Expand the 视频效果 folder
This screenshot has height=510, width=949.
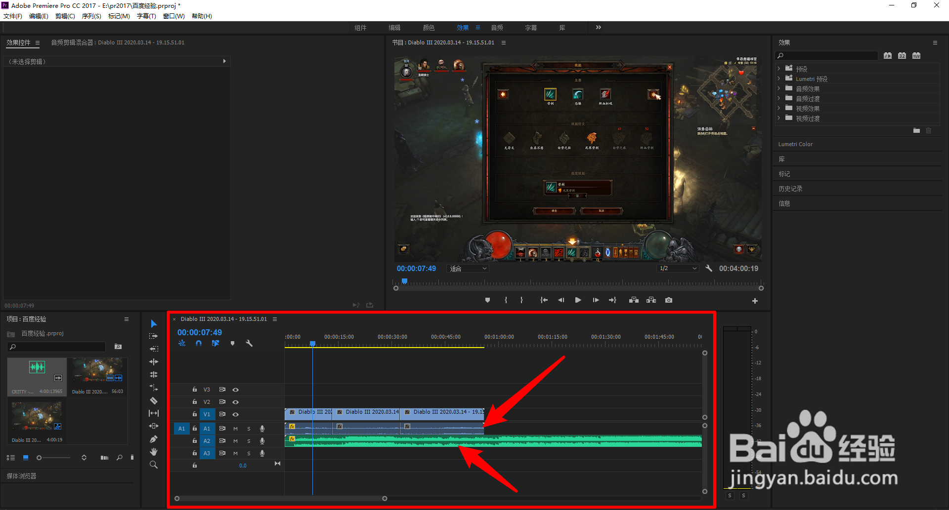(x=779, y=108)
